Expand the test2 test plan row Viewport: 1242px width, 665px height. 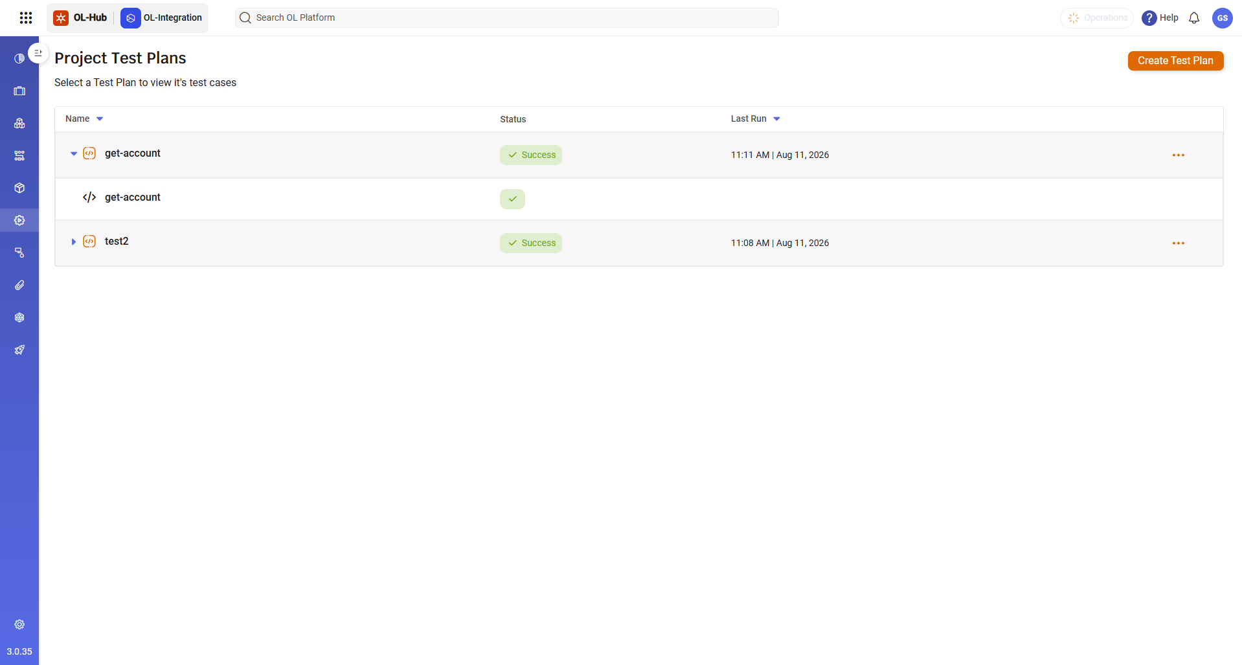point(74,242)
